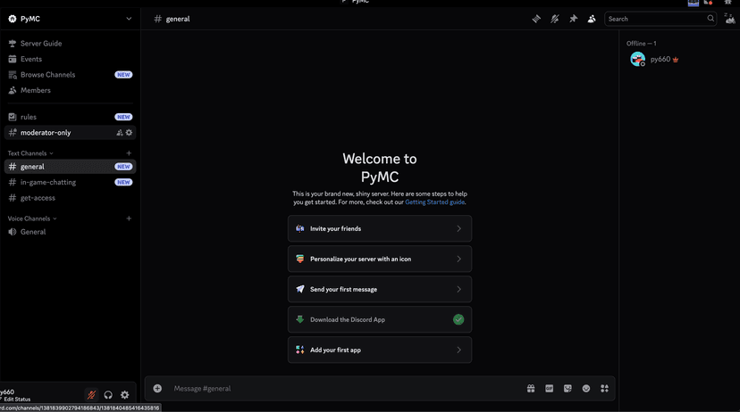Collapse the Voice Channels category
Image resolution: width=740 pixels, height=412 pixels.
coord(32,218)
